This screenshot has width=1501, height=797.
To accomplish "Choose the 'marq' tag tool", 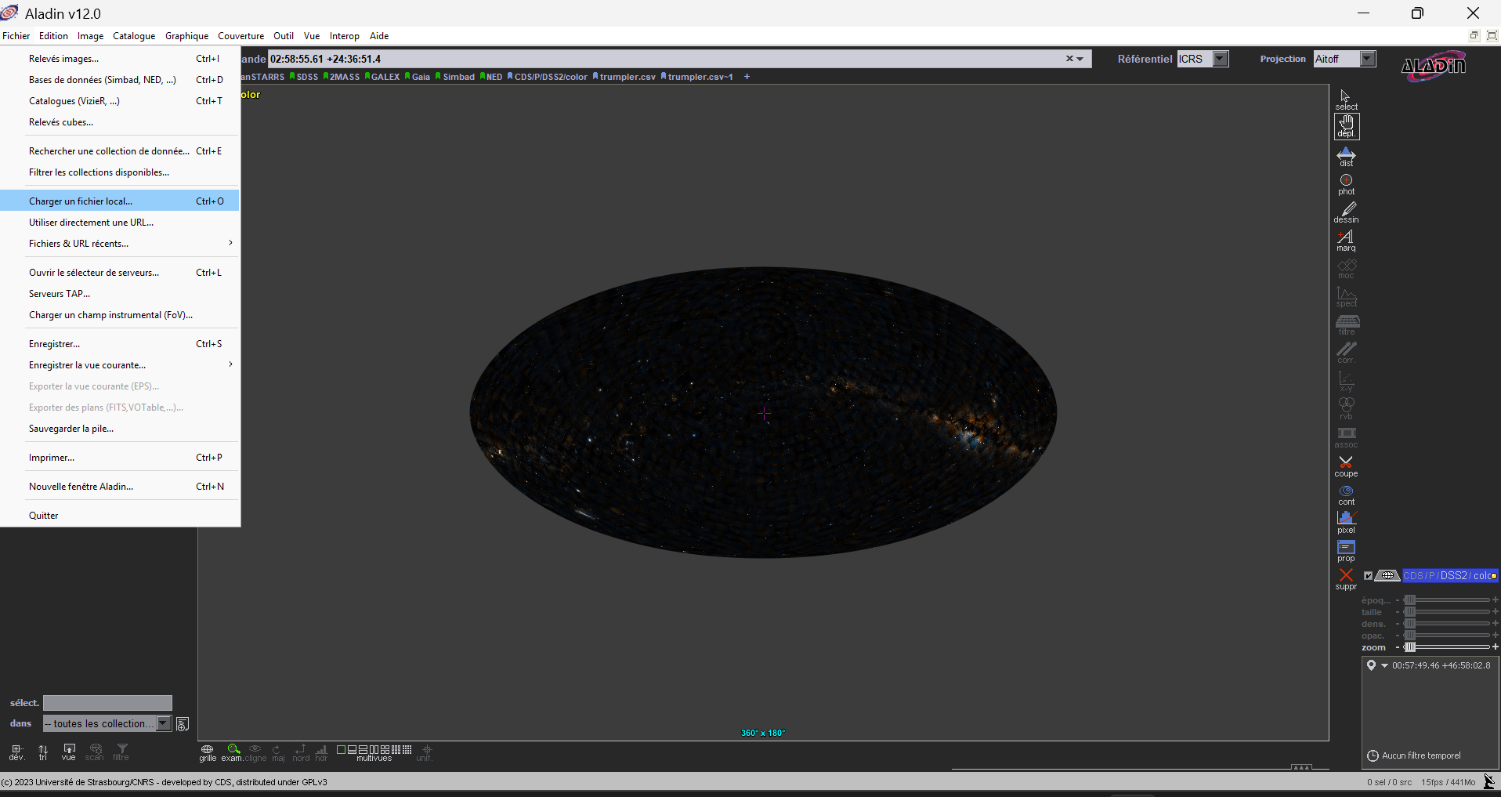I will click(x=1346, y=241).
